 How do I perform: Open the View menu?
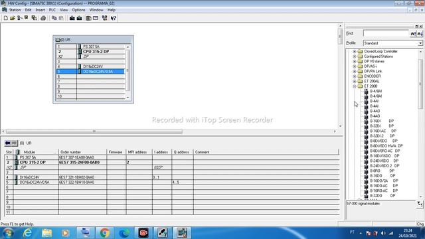pyautogui.click(x=64, y=10)
